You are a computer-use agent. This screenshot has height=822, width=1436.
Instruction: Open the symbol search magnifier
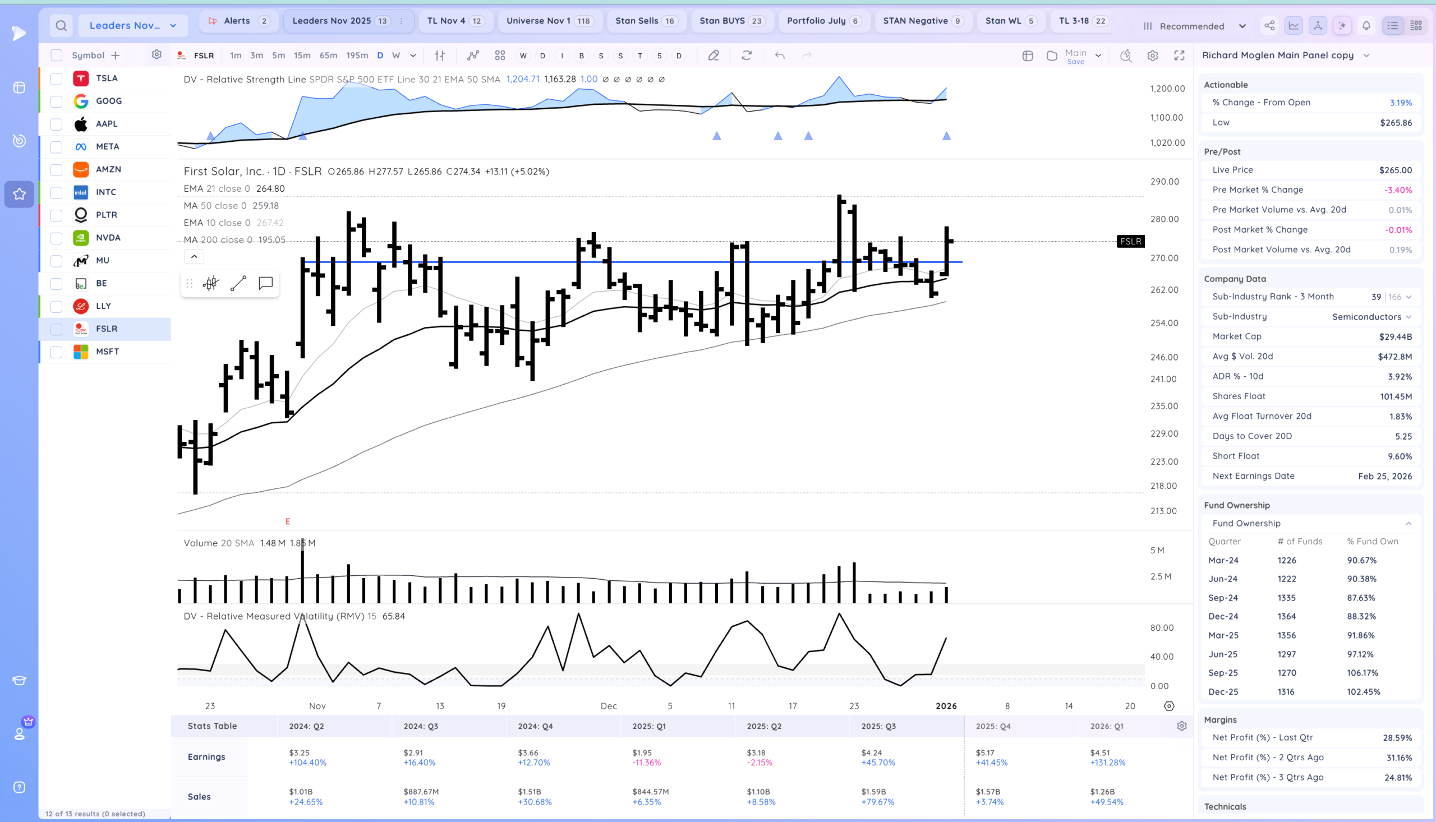[x=61, y=25]
